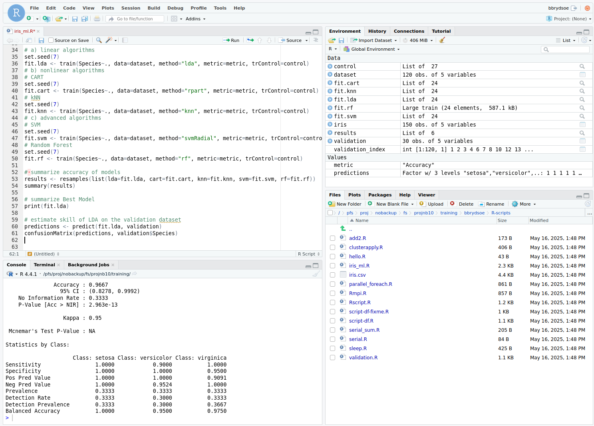Image resolution: width=594 pixels, height=426 pixels.
Task: Sort files by Modified column header
Action: (539, 220)
